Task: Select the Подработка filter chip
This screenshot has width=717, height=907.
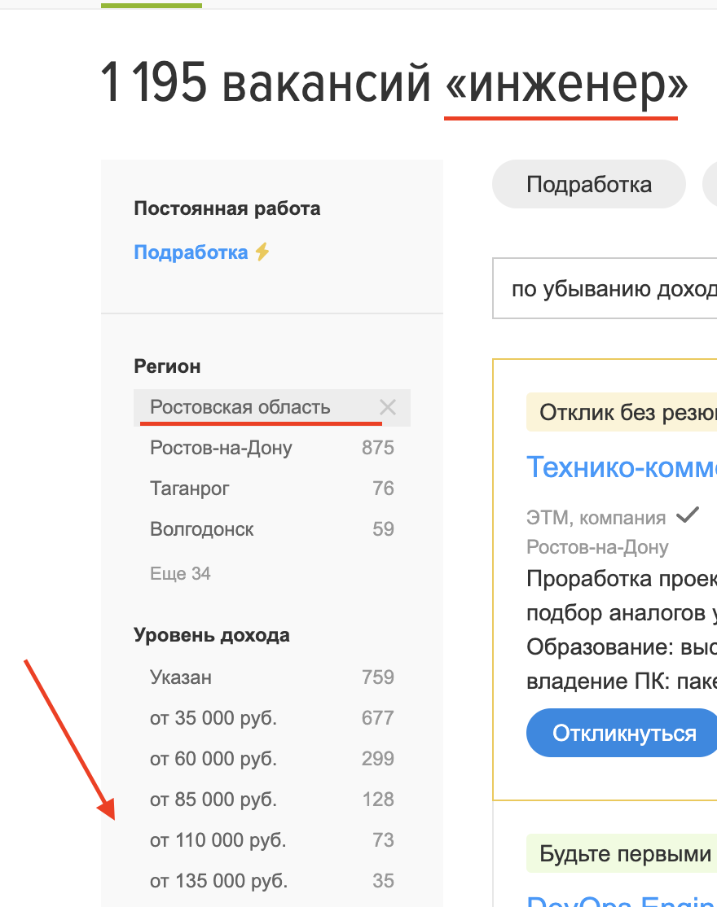Action: pyautogui.click(x=588, y=184)
